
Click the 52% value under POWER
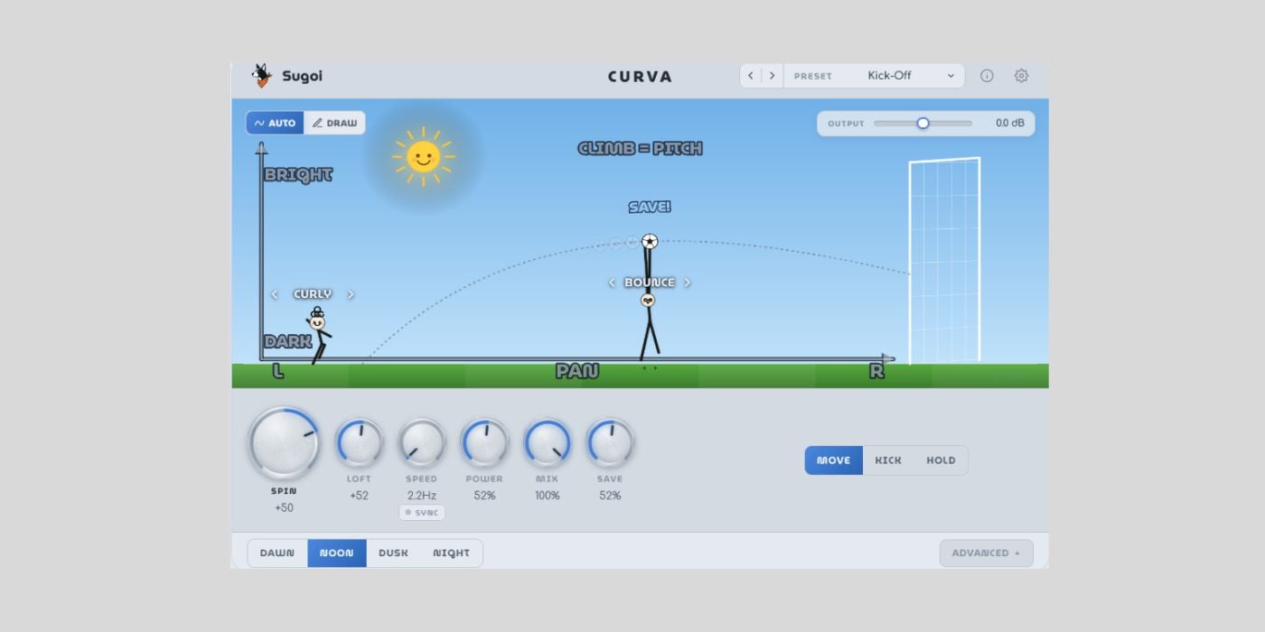[484, 496]
